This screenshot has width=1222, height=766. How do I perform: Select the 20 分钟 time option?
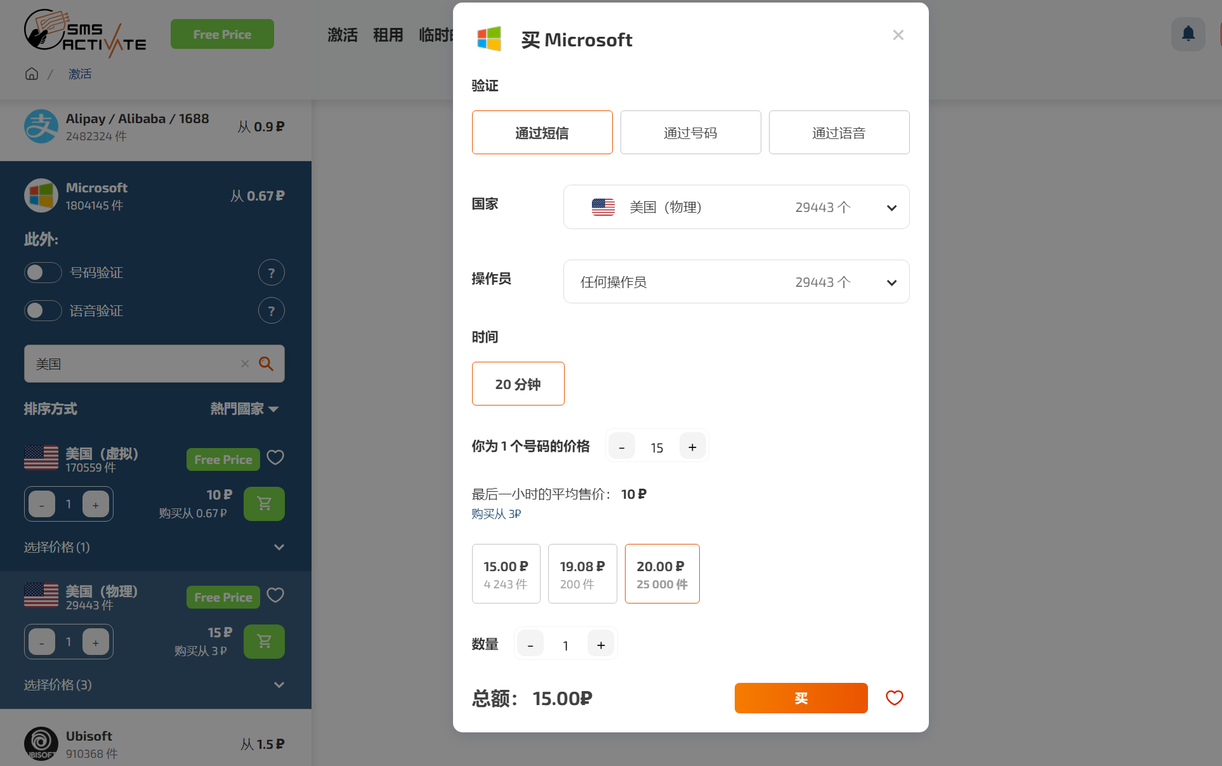tap(518, 384)
